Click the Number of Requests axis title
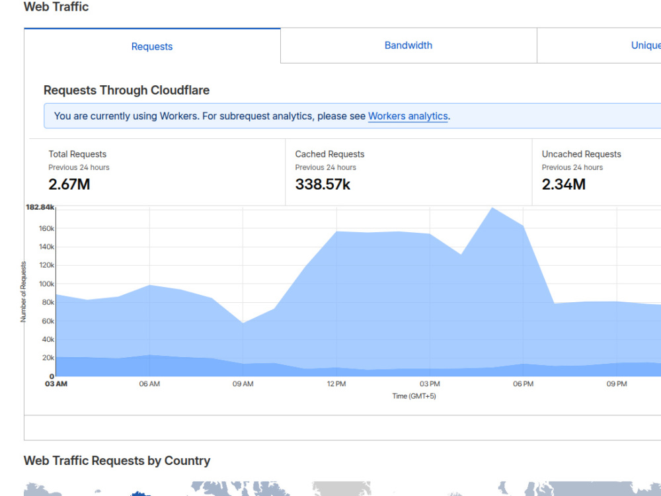The height and width of the screenshot is (496, 661). [x=23, y=292]
